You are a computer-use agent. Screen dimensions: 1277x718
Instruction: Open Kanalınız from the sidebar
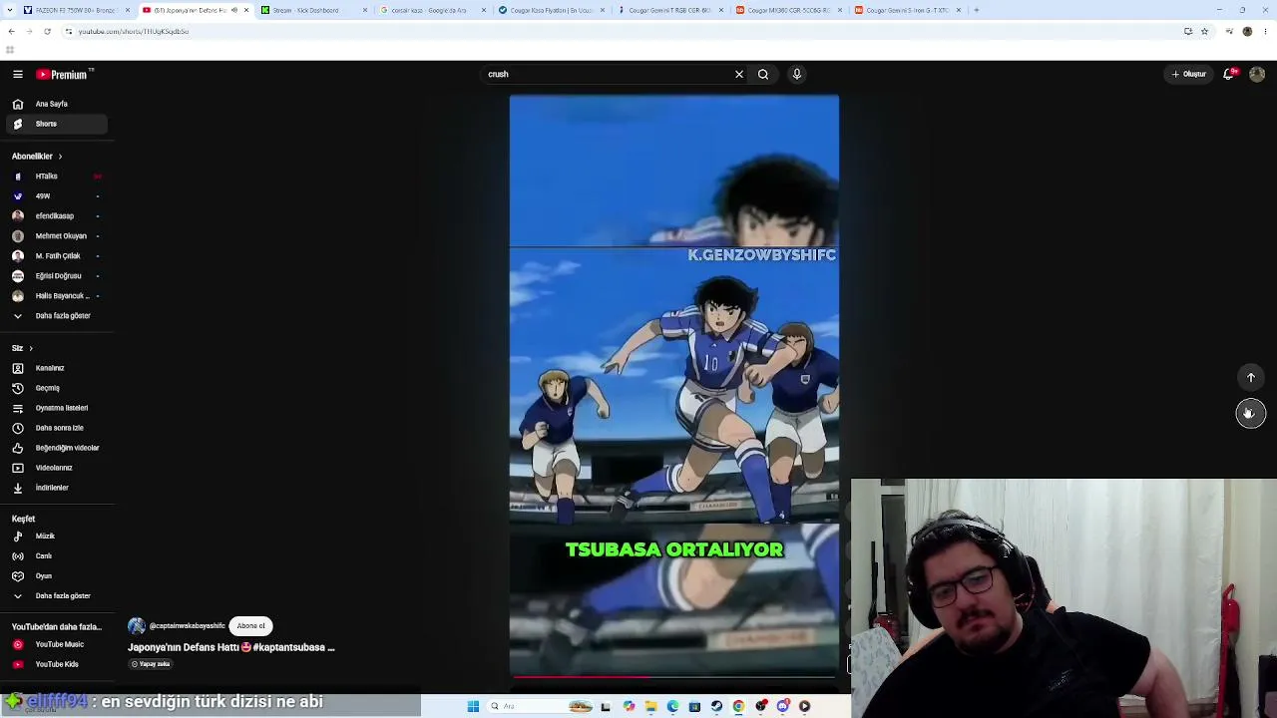pos(57,368)
